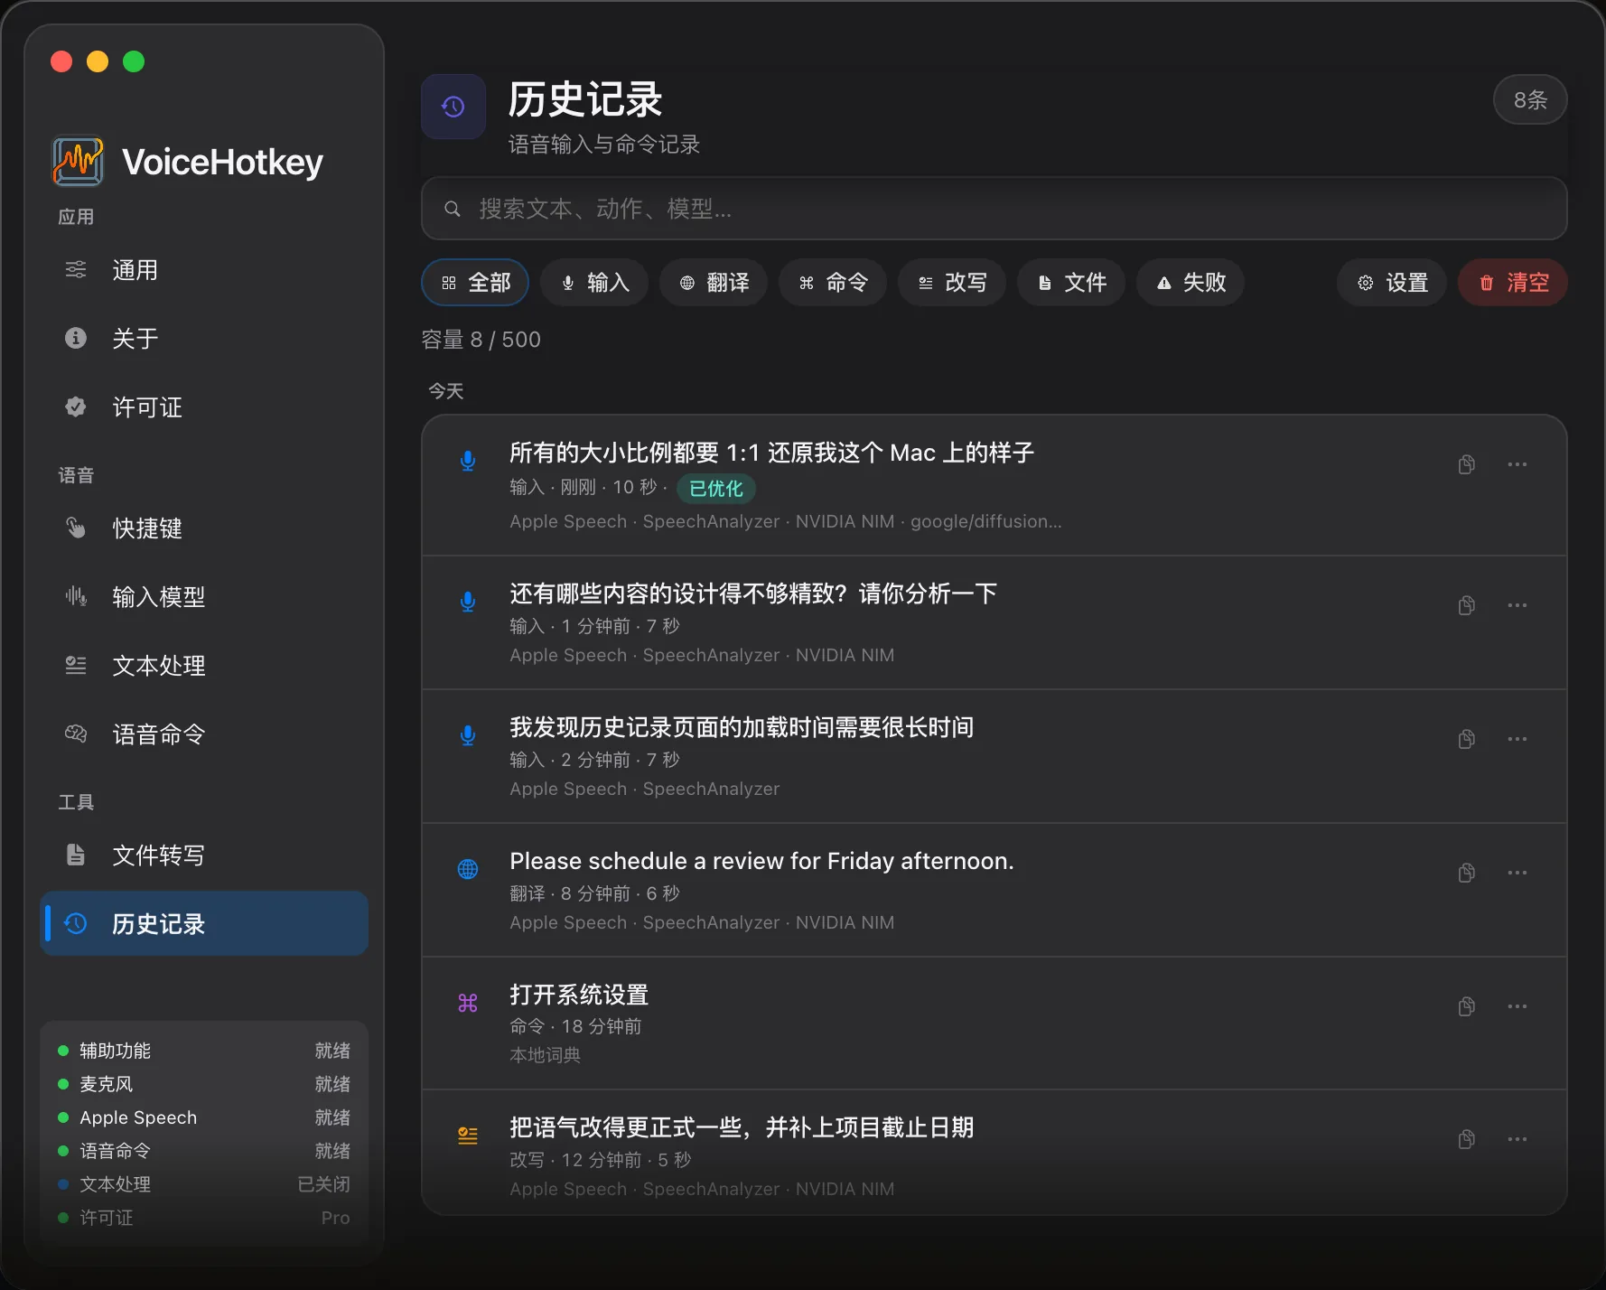Select the 全部 filter tab
Image resolution: width=1606 pixels, height=1290 pixels.
(475, 283)
